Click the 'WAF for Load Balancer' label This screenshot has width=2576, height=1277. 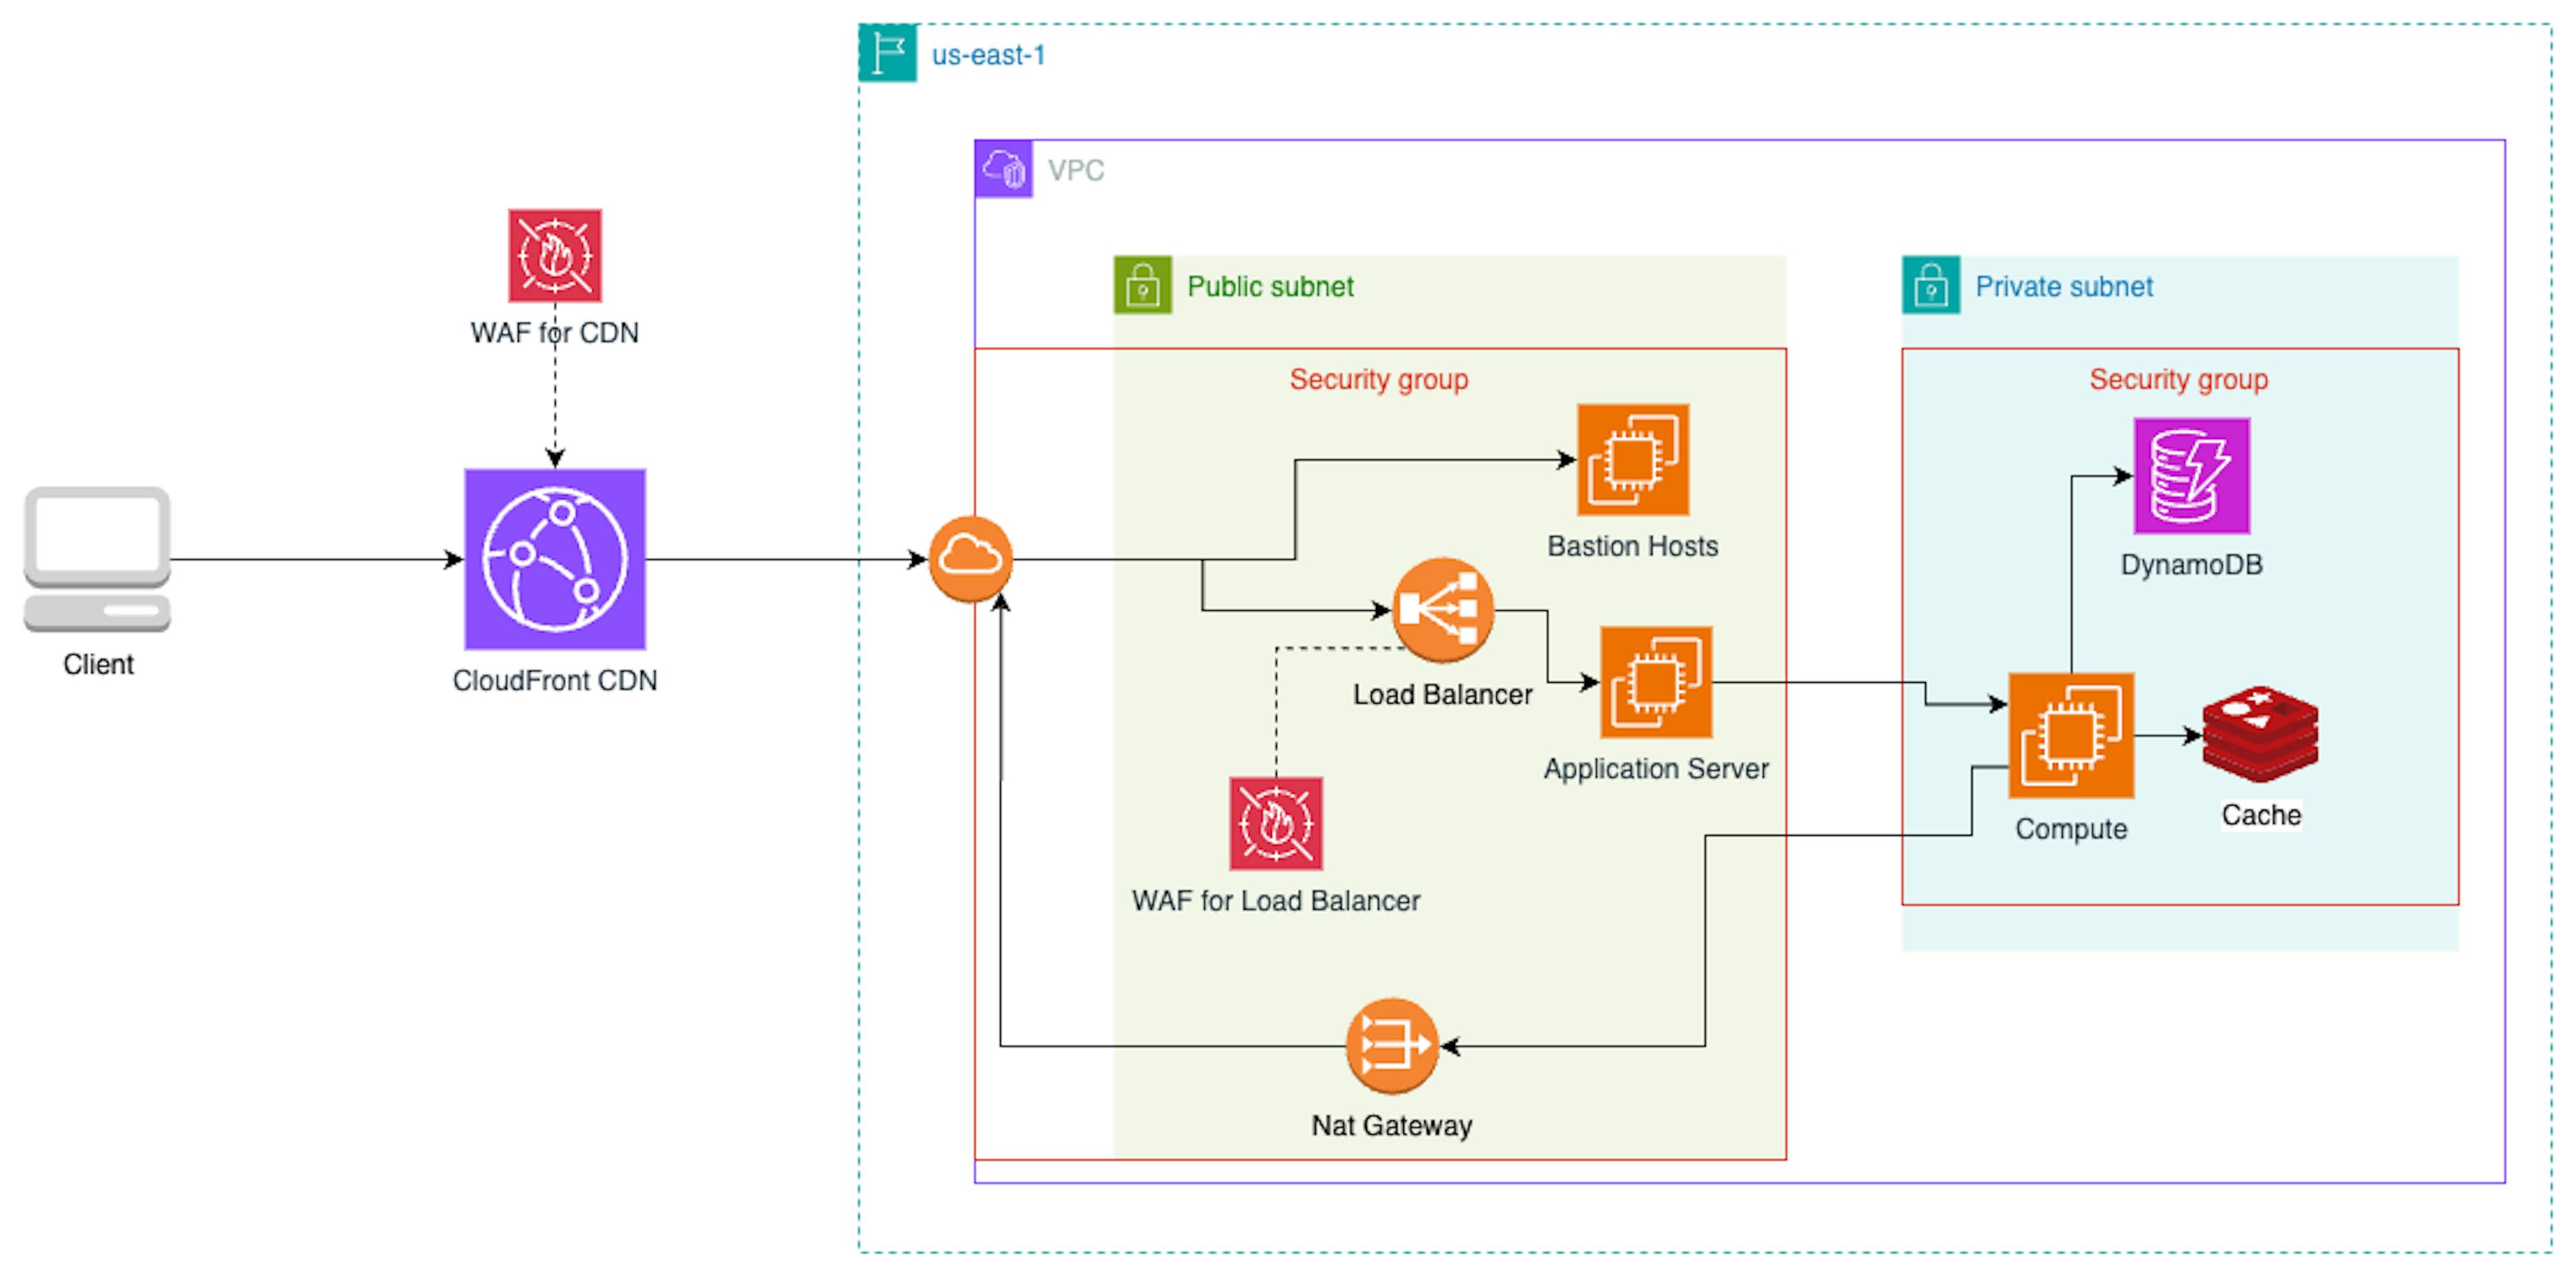1276,901
